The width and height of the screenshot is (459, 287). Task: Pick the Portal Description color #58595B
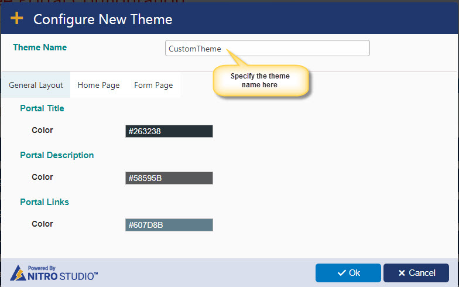pyautogui.click(x=169, y=178)
